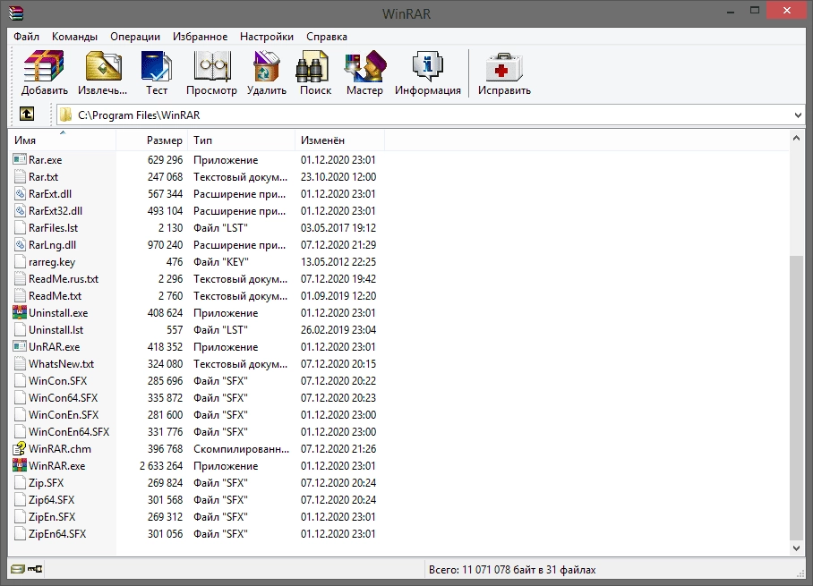
Task: Select the rarreg.key file icon
Action: point(20,261)
